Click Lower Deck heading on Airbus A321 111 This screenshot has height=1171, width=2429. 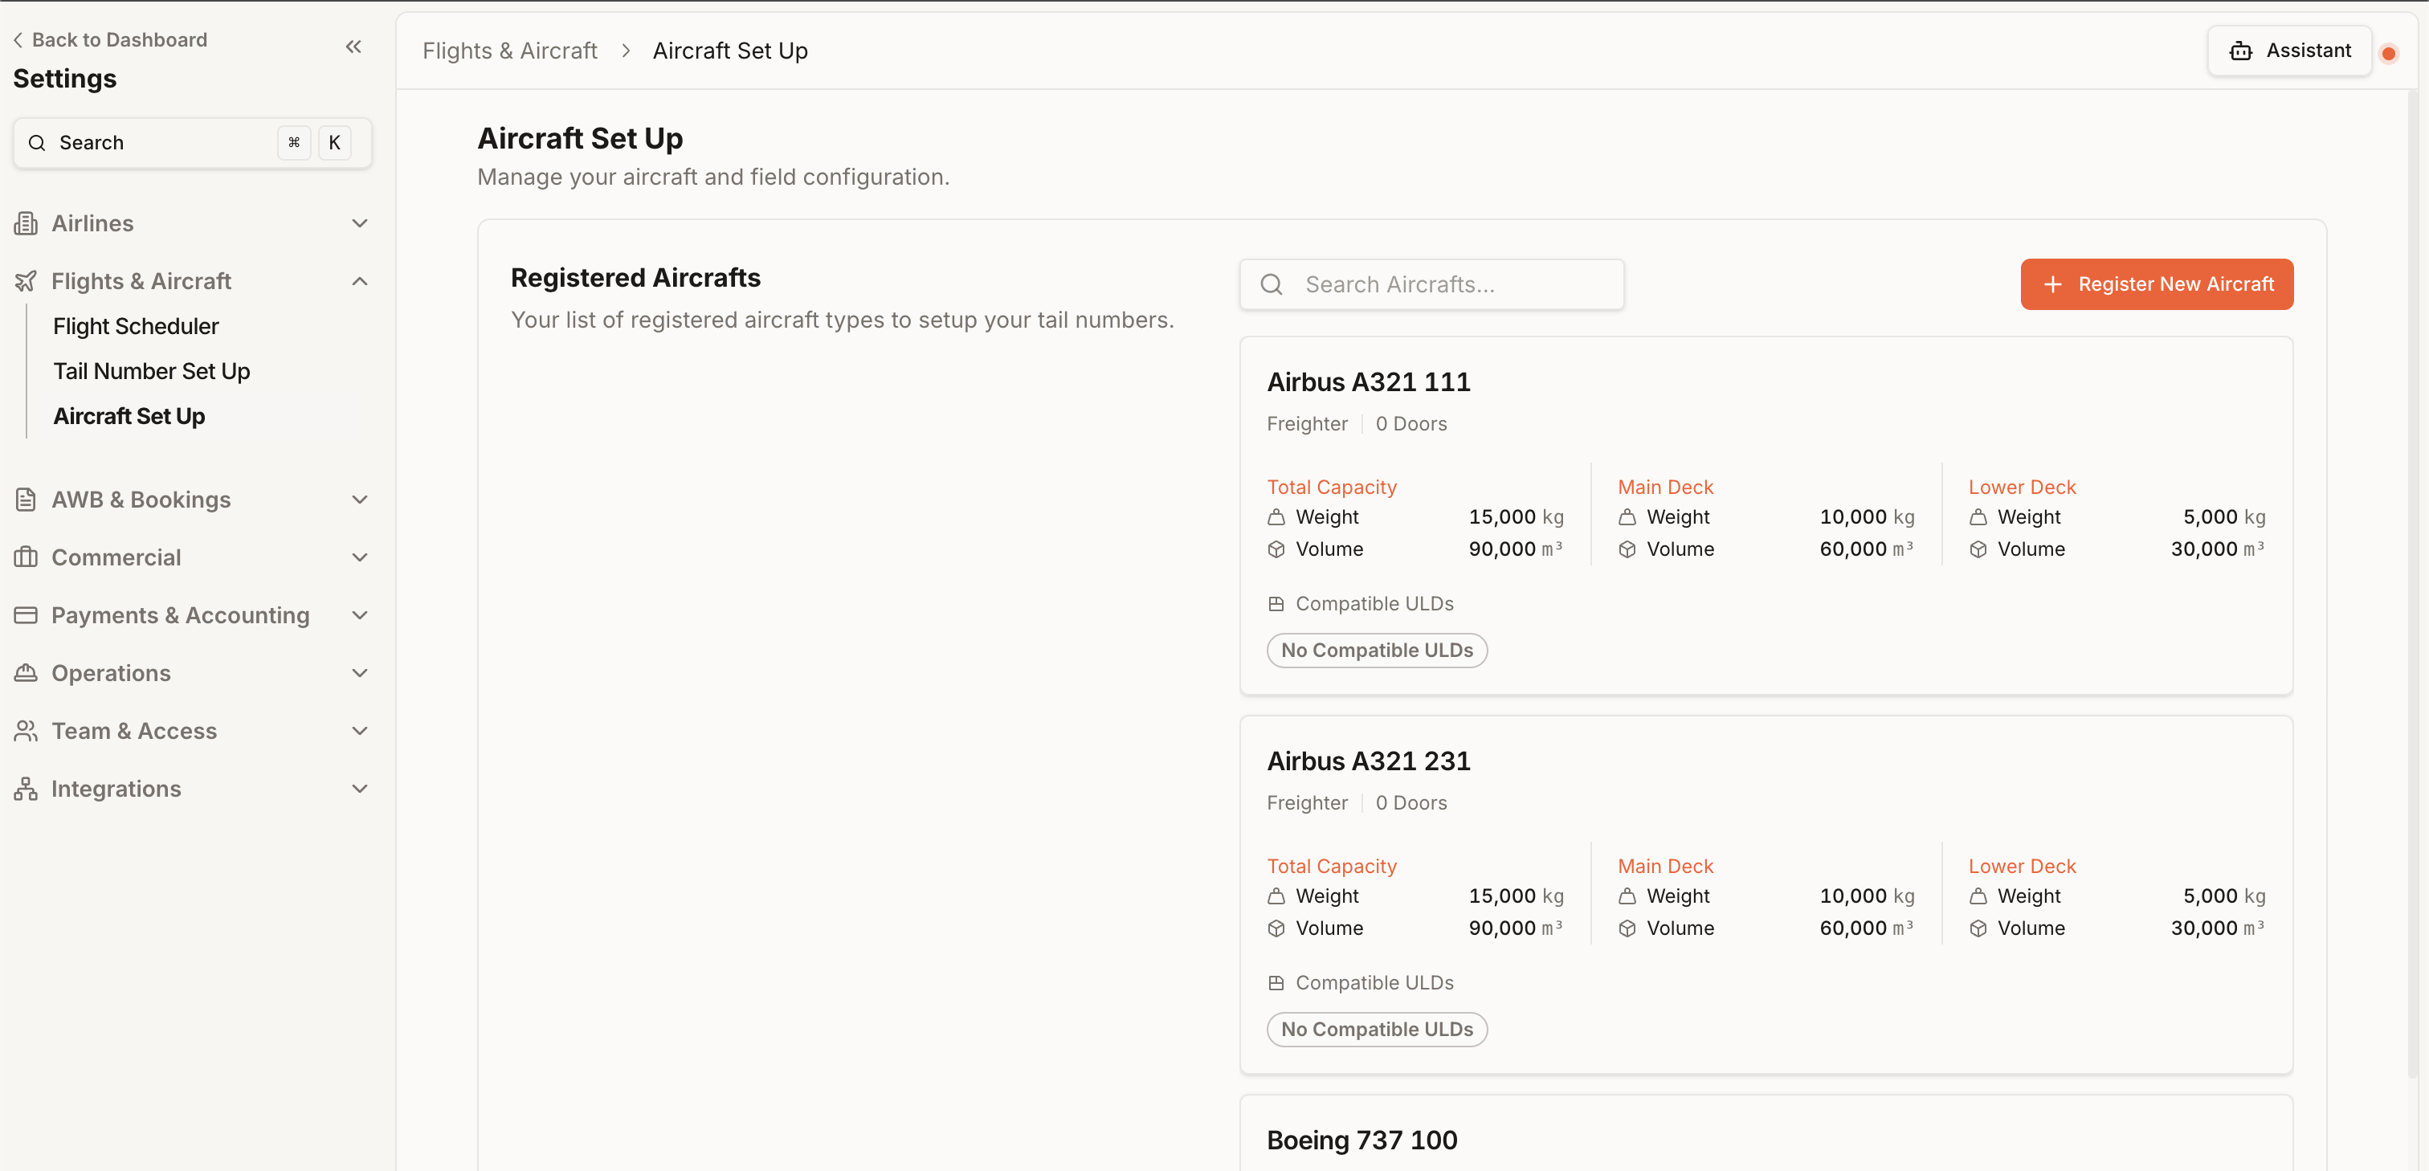tap(2022, 488)
